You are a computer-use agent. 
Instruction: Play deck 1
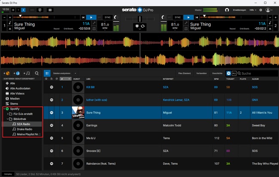click(x=91, y=17)
